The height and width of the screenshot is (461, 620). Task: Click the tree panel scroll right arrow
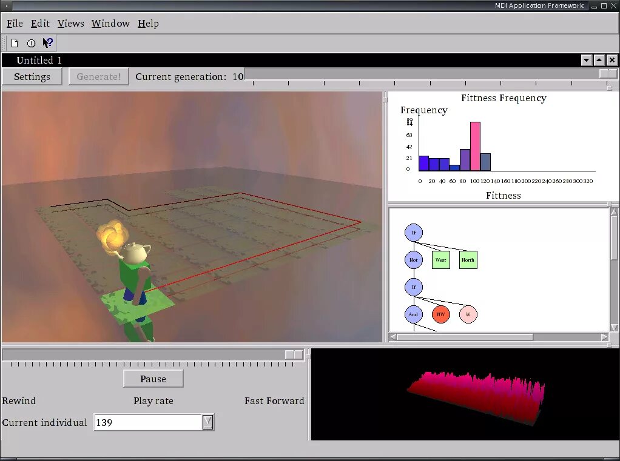tap(605, 337)
